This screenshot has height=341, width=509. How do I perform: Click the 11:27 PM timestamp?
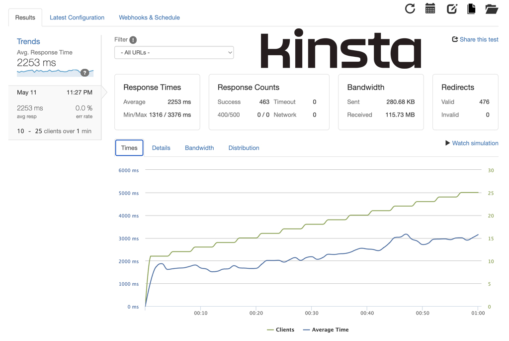point(80,92)
